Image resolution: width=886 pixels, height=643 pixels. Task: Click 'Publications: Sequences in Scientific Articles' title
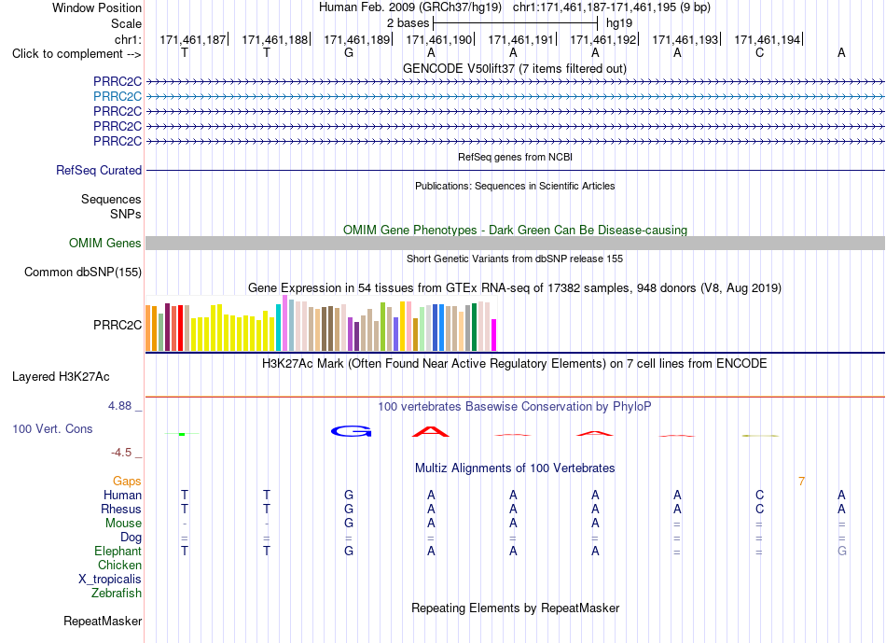coord(515,186)
